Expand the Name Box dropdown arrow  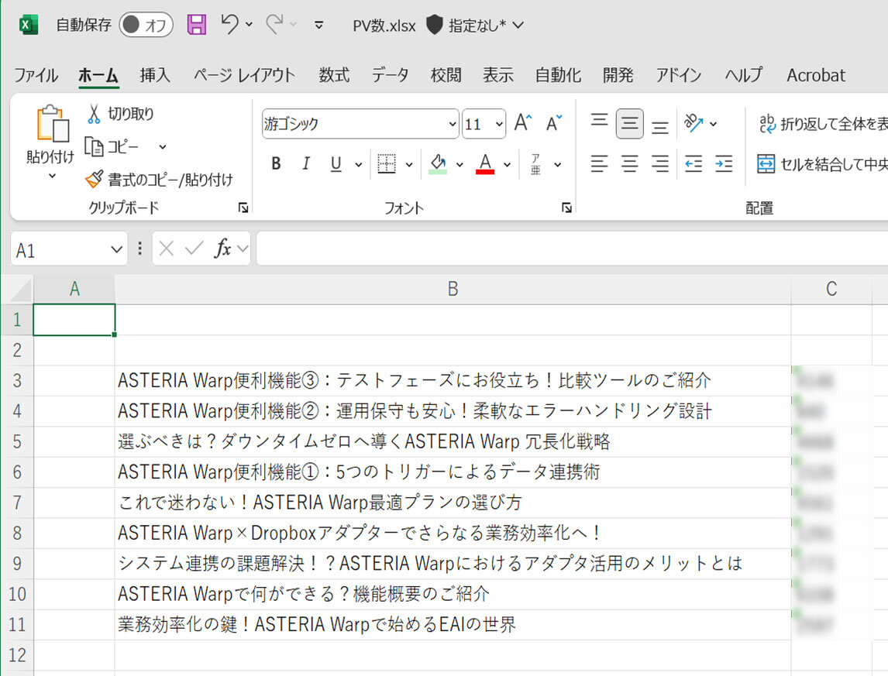pyautogui.click(x=116, y=249)
